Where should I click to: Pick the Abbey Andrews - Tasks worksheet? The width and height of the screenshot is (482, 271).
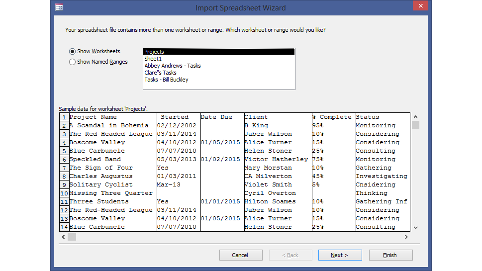(219, 66)
